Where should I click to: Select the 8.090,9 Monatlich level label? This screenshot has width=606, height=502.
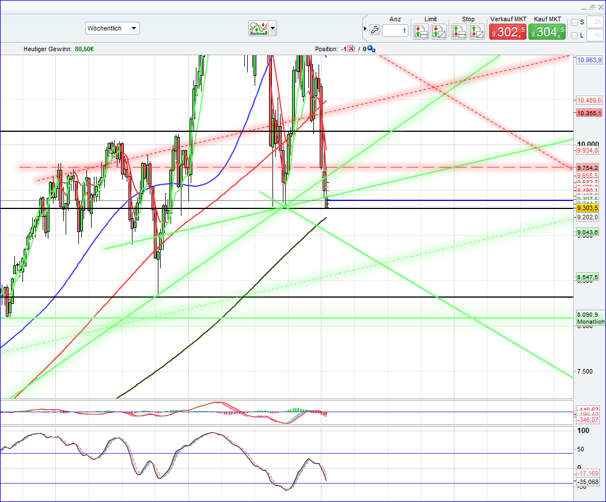click(590, 318)
